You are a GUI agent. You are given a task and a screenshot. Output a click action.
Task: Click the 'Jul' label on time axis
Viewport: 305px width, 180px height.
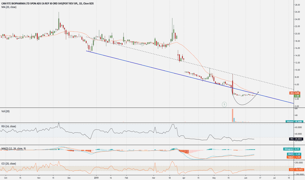coord(275,178)
